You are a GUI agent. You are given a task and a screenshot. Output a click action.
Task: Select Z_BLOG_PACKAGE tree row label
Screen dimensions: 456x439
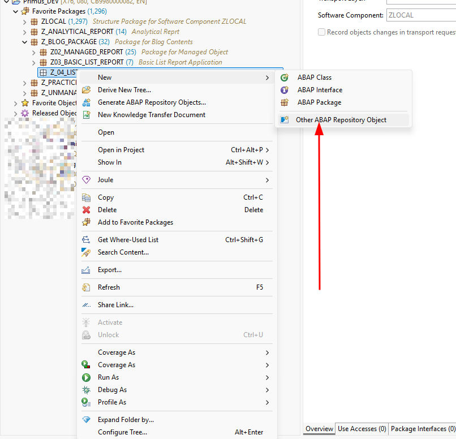point(68,42)
